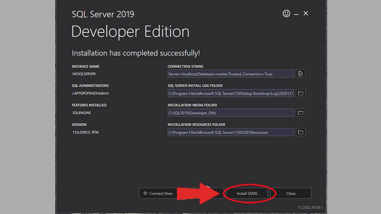Click the SQL ADMINISTRATORS label

coord(90,86)
